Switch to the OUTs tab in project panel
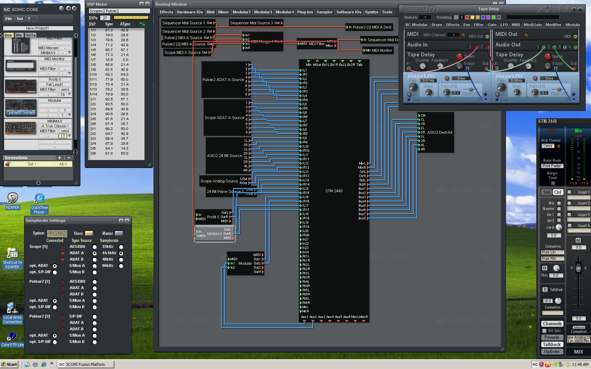The height and width of the screenshot is (369, 591). click(x=30, y=35)
